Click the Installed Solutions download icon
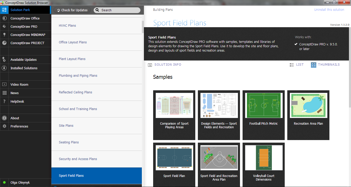Screen dimensions: 351x187 click(4, 68)
